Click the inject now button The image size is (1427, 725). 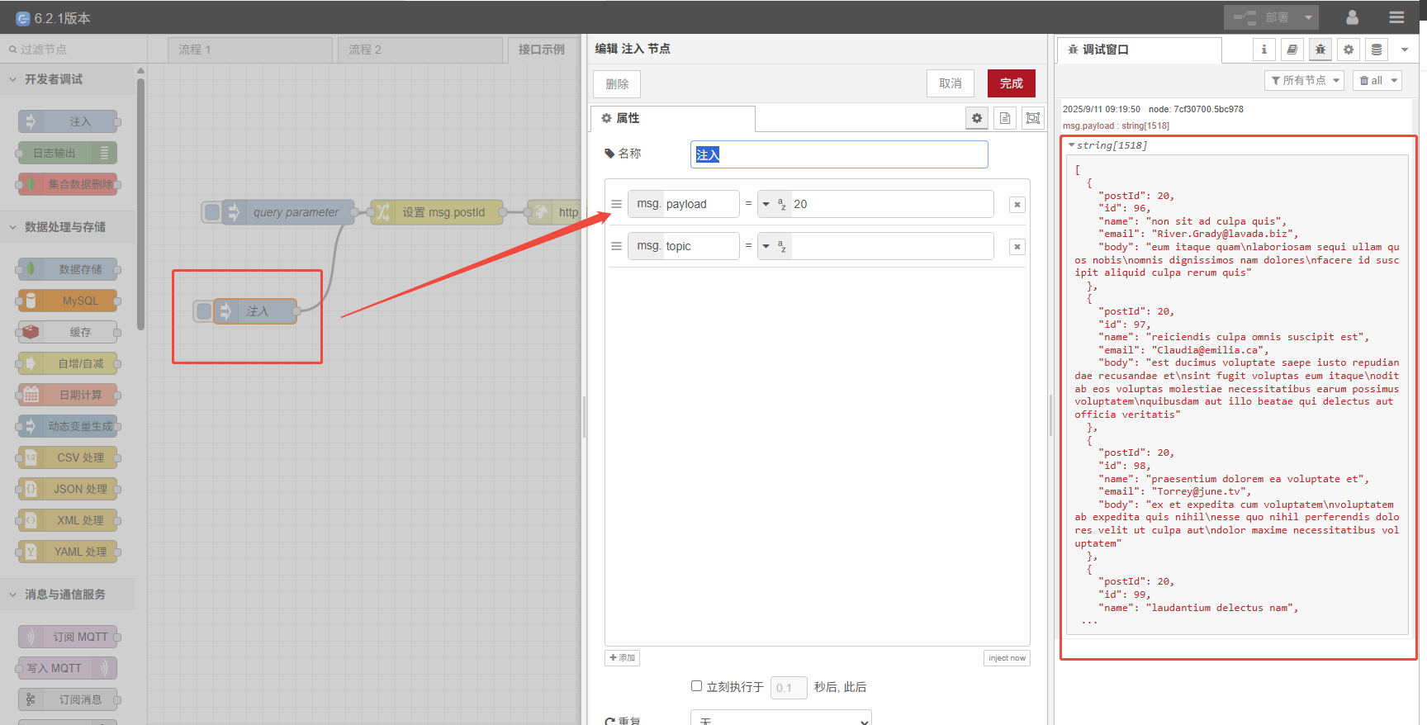coord(1007,658)
